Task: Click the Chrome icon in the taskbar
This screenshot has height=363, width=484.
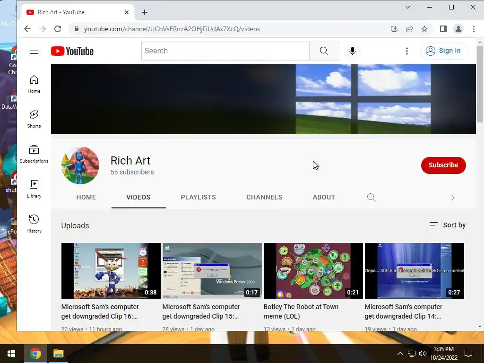Action: click(35, 354)
